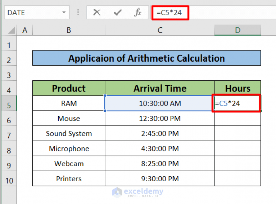Image resolution: width=276 pixels, height=204 pixels.
Task: Open formula bar options dots handle
Action: click(x=78, y=12)
